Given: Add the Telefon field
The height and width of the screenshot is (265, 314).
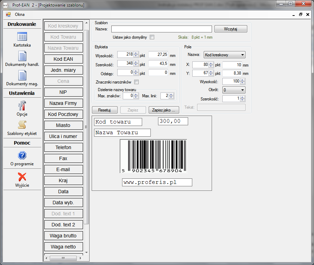Looking at the screenshot, I should pyautogui.click(x=63, y=147).
